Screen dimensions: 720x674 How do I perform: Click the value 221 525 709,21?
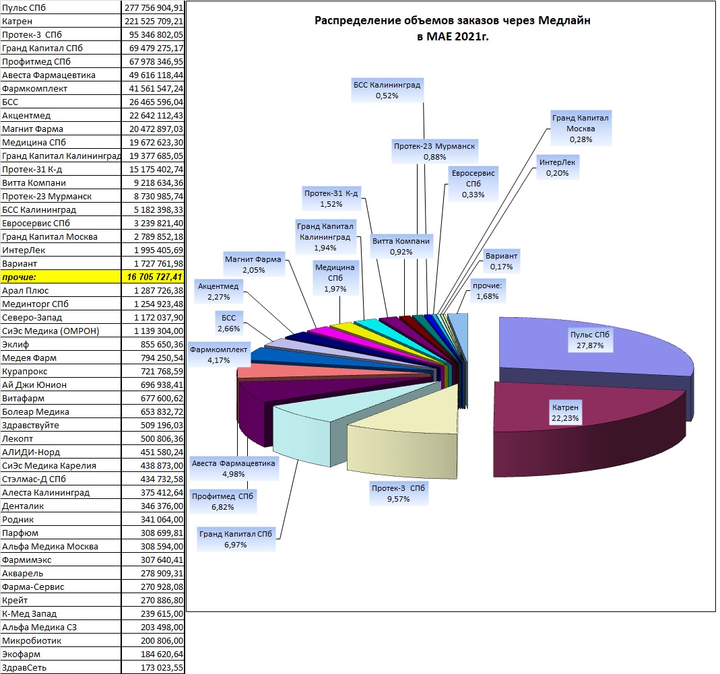(x=153, y=21)
